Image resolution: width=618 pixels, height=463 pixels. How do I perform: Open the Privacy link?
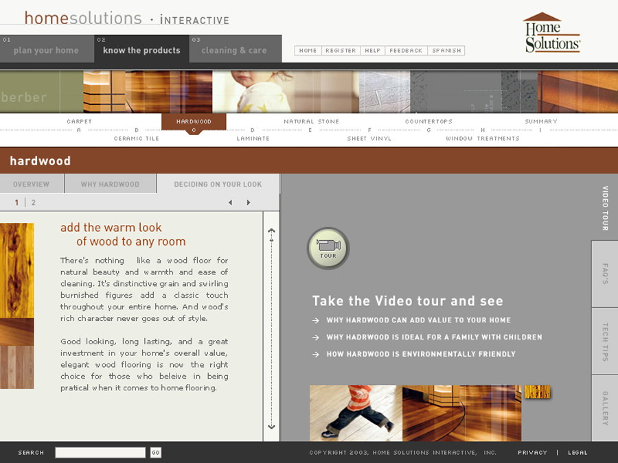(x=532, y=453)
